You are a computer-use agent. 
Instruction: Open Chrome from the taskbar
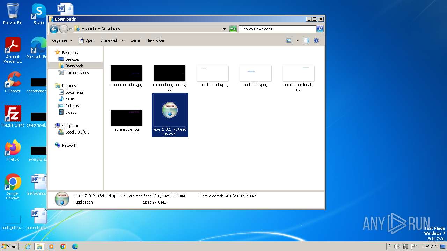coord(63,246)
